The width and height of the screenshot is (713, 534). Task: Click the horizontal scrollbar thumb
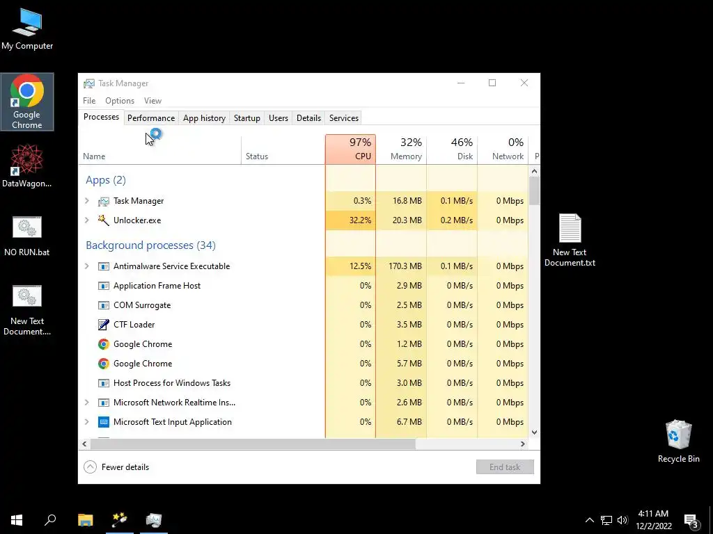pyautogui.click(x=252, y=444)
